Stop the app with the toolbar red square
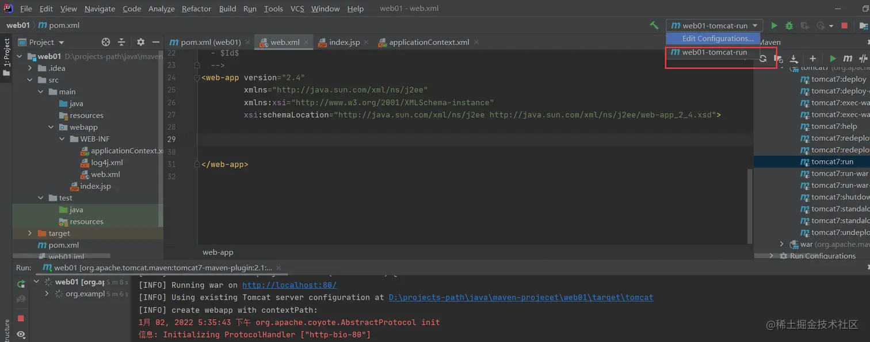 click(x=845, y=25)
